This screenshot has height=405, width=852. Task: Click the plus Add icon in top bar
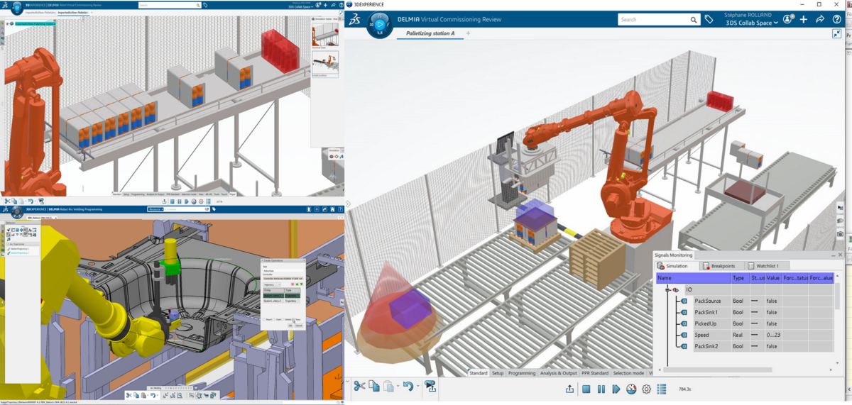point(804,19)
